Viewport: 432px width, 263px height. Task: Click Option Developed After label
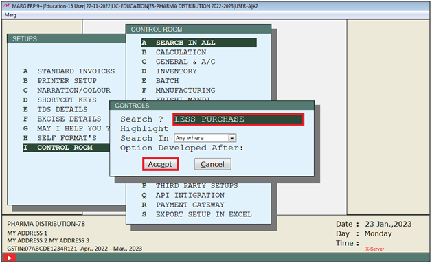(x=182, y=148)
